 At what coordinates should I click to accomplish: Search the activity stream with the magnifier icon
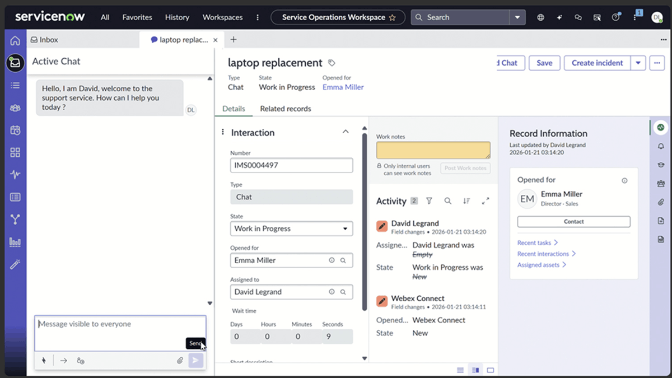pyautogui.click(x=448, y=201)
